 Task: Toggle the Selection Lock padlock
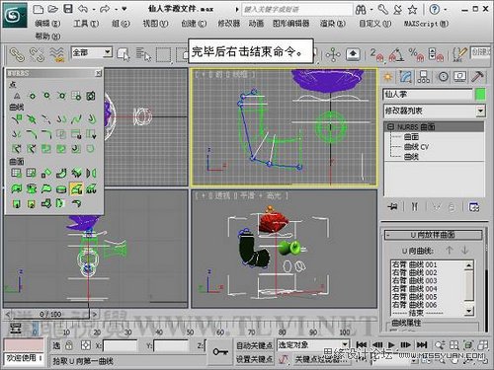point(68,345)
